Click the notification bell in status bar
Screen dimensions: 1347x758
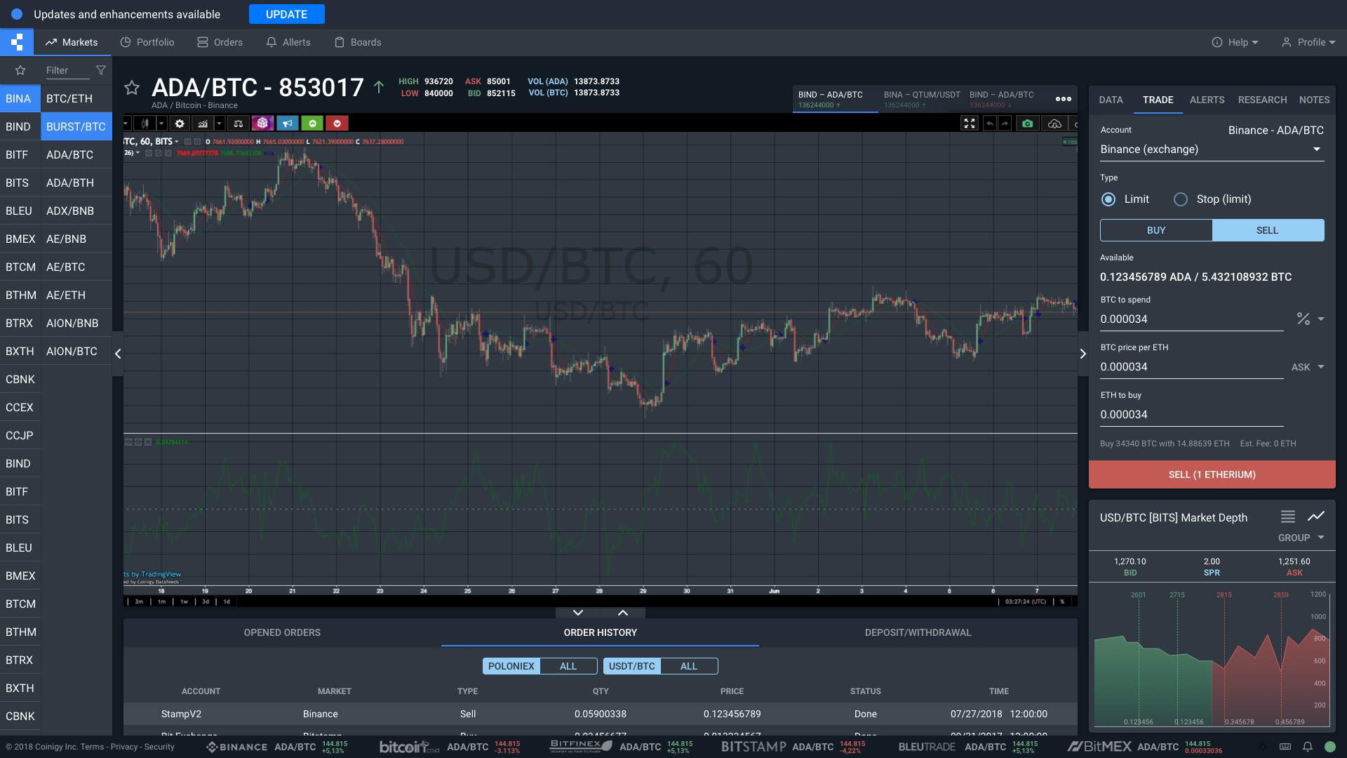point(1308,747)
